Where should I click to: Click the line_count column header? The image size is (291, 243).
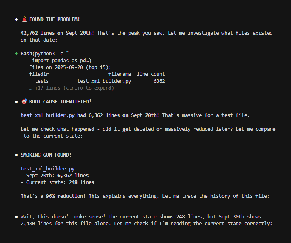point(151,74)
